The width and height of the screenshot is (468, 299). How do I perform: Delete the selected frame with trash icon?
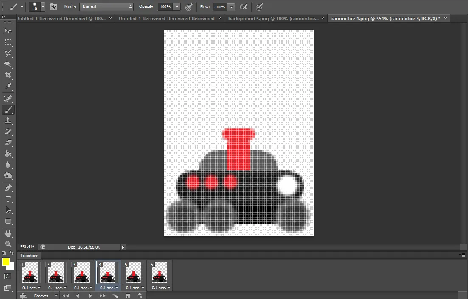click(140, 296)
